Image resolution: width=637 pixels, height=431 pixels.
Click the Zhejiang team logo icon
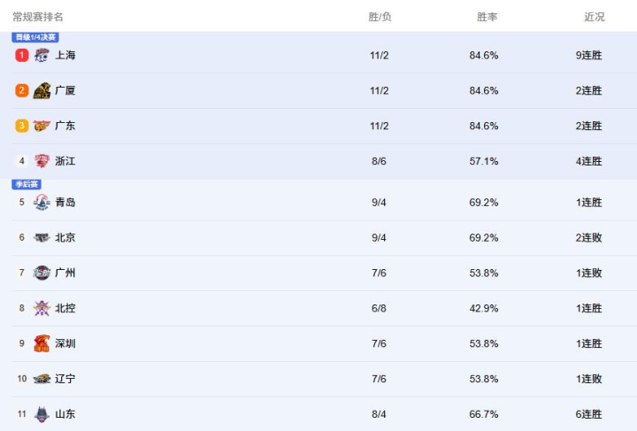click(x=42, y=162)
